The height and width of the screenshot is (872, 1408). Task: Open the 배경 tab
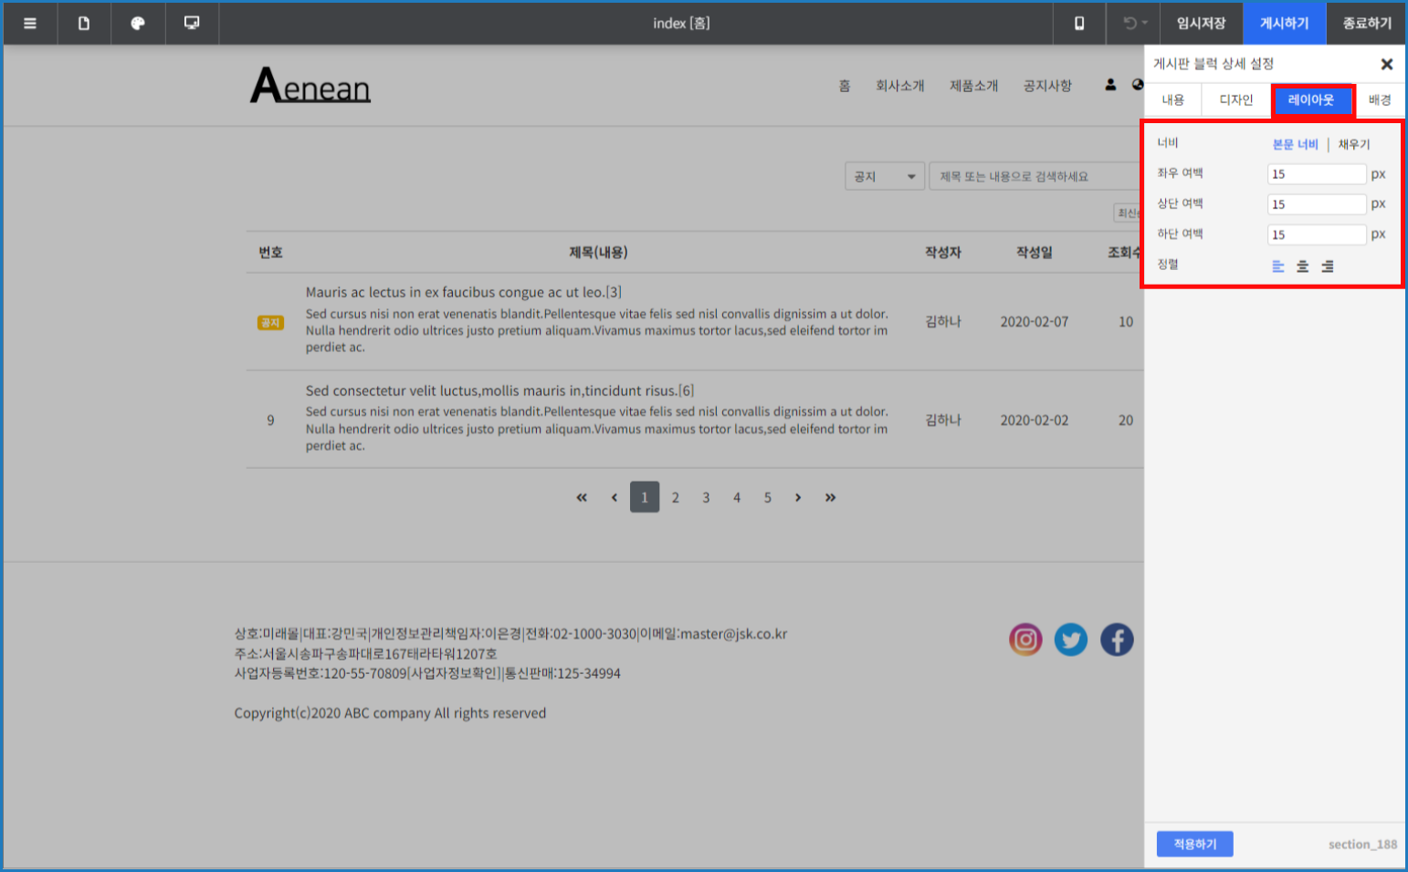pyautogui.click(x=1380, y=99)
